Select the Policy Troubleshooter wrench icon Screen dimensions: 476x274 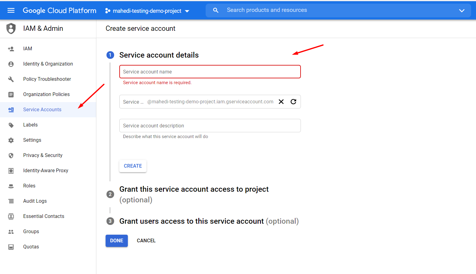[11, 79]
